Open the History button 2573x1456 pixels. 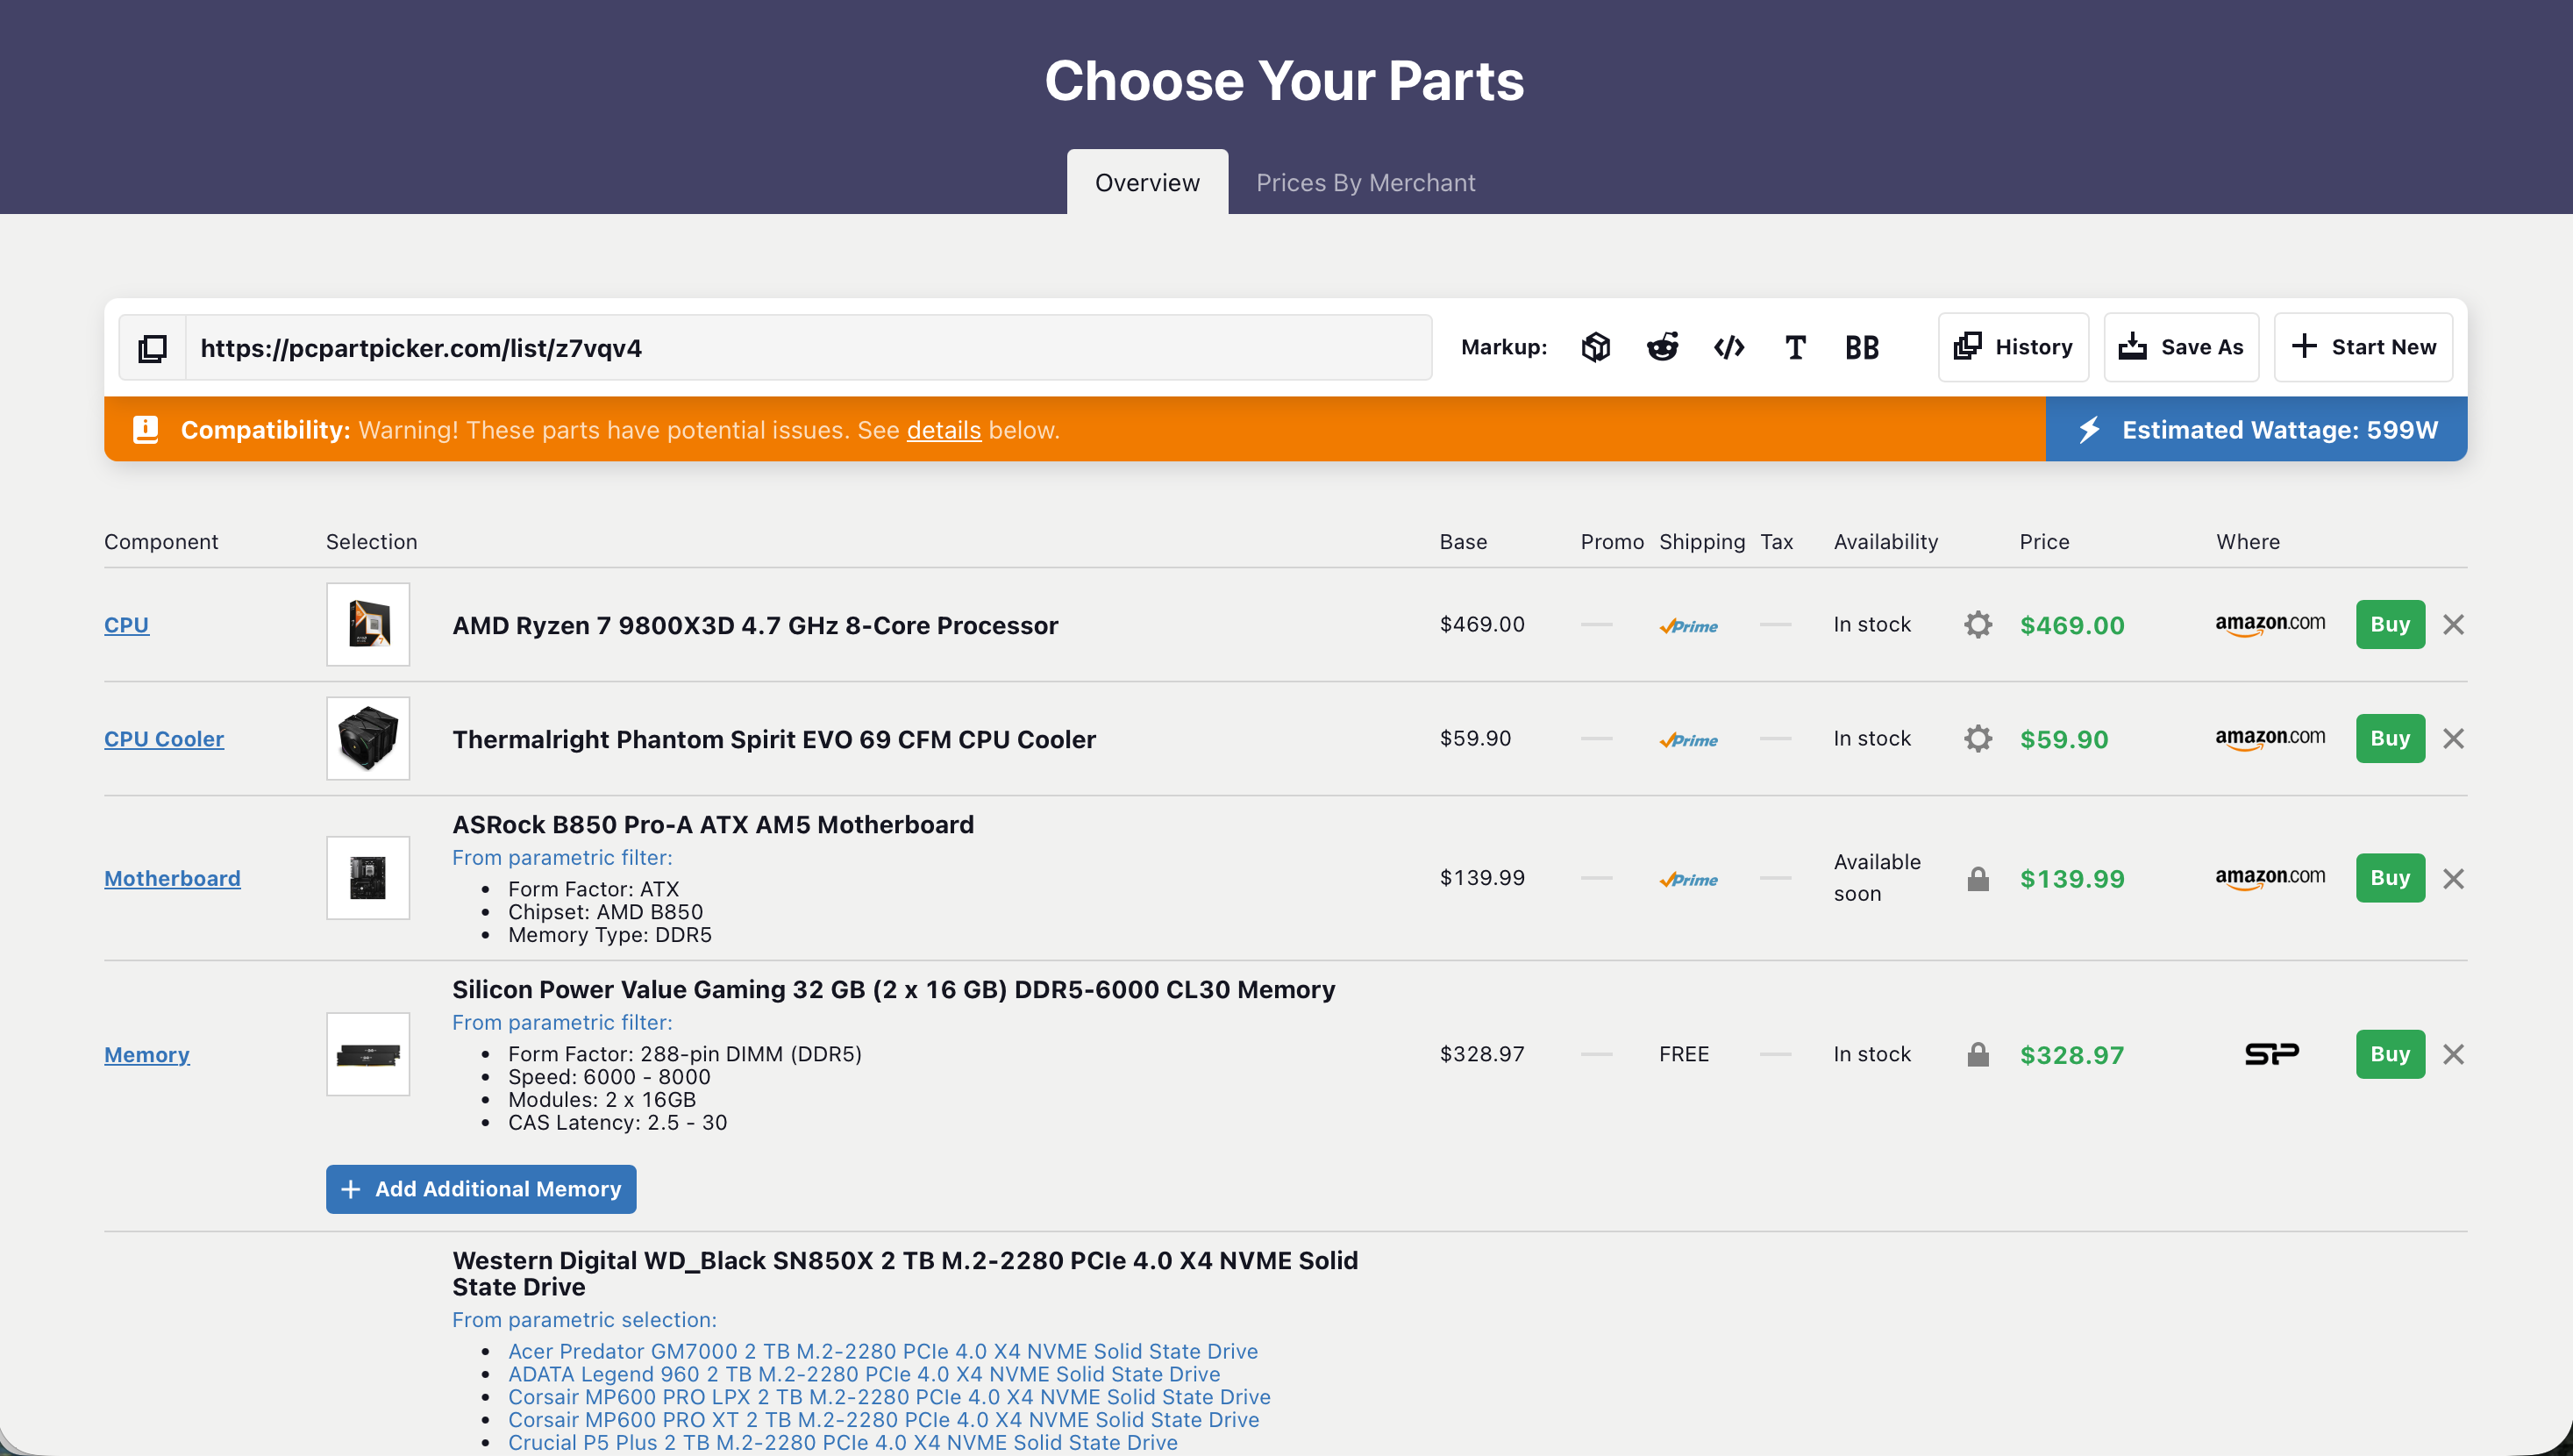pyautogui.click(x=2013, y=347)
